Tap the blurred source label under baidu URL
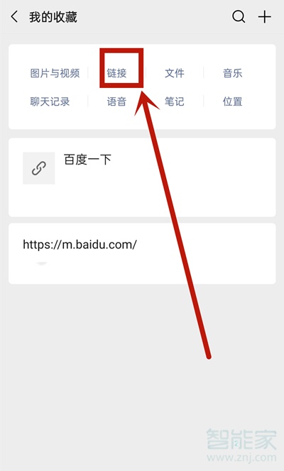Viewport: 284px width, 471px height. pos(41,263)
